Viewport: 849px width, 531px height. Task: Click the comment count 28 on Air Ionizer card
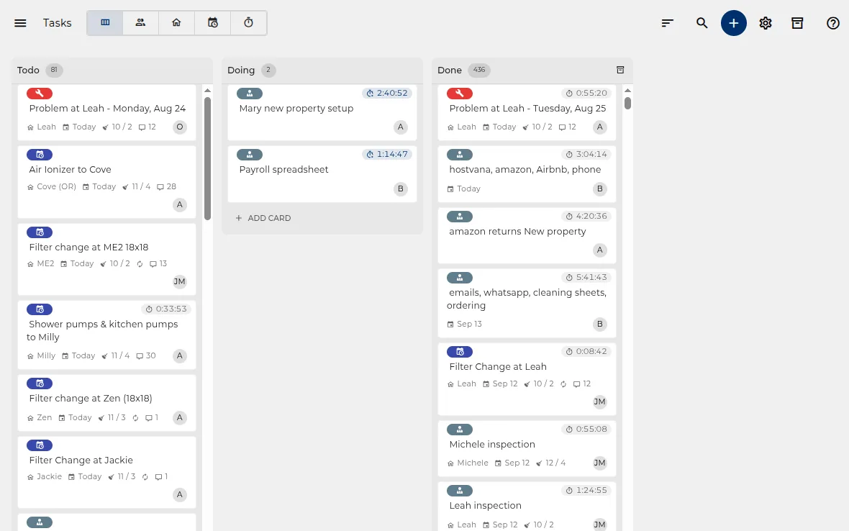[167, 187]
